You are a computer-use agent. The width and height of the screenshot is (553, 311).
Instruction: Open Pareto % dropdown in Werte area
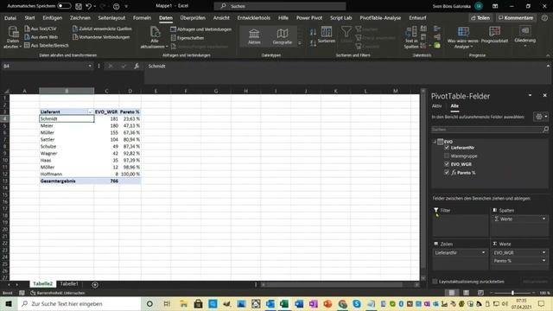click(543, 261)
